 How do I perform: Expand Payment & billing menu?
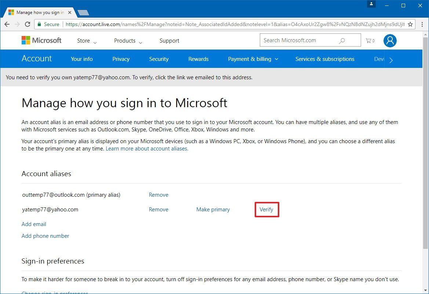253,59
